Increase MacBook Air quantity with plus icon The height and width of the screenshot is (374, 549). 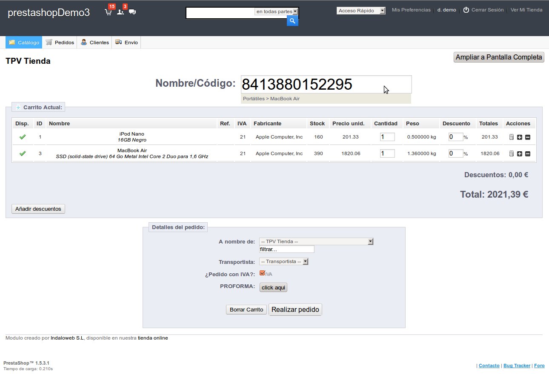[520, 153]
